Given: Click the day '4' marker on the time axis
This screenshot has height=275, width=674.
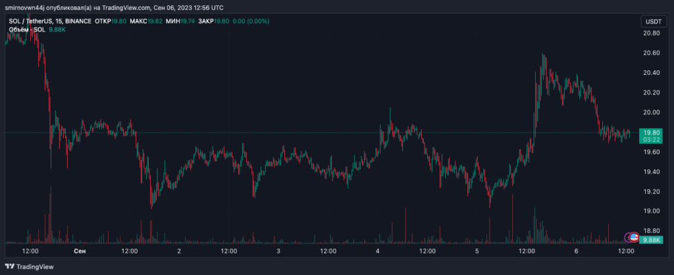Looking at the screenshot, I should pos(378,251).
